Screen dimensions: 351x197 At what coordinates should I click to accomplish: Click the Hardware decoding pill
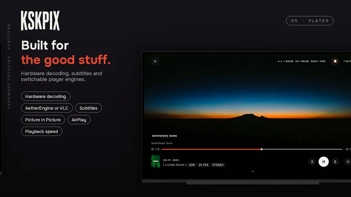(x=46, y=96)
